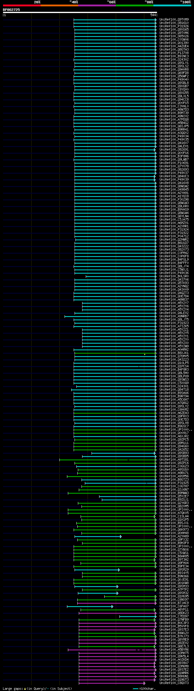This screenshot has width=194, height=691.
Task: Select subject label UniRef100_B8HUN1
Action: point(174,676)
